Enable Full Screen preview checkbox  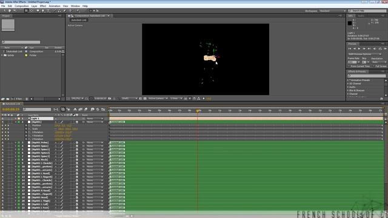coord(373,66)
